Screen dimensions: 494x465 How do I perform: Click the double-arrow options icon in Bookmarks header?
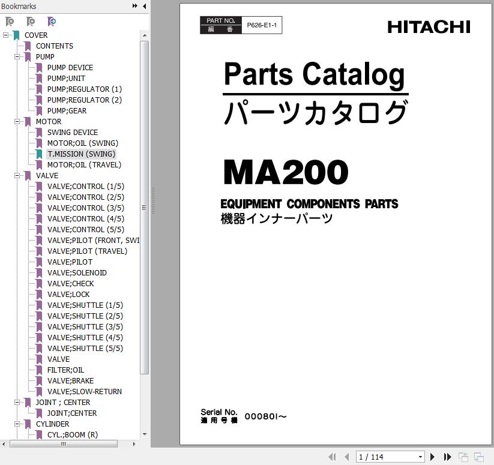tap(135, 6)
